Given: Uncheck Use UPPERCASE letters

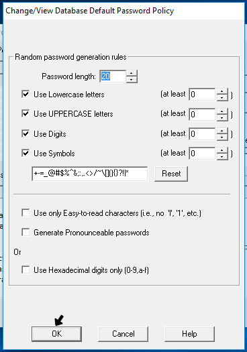Looking at the screenshot, I should coord(26,113).
